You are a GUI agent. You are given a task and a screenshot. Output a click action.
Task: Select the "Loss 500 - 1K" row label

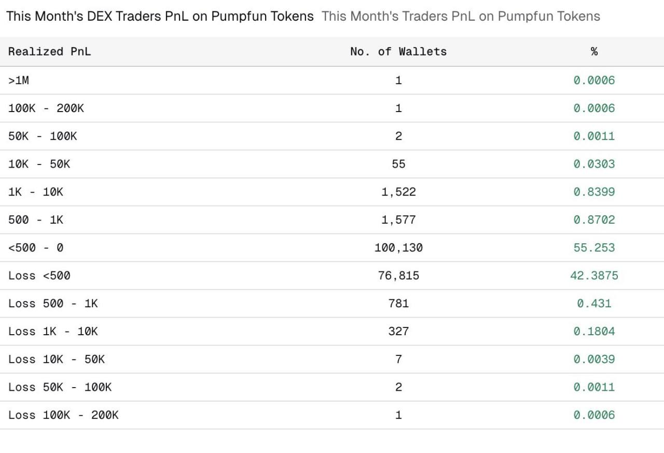click(x=53, y=304)
